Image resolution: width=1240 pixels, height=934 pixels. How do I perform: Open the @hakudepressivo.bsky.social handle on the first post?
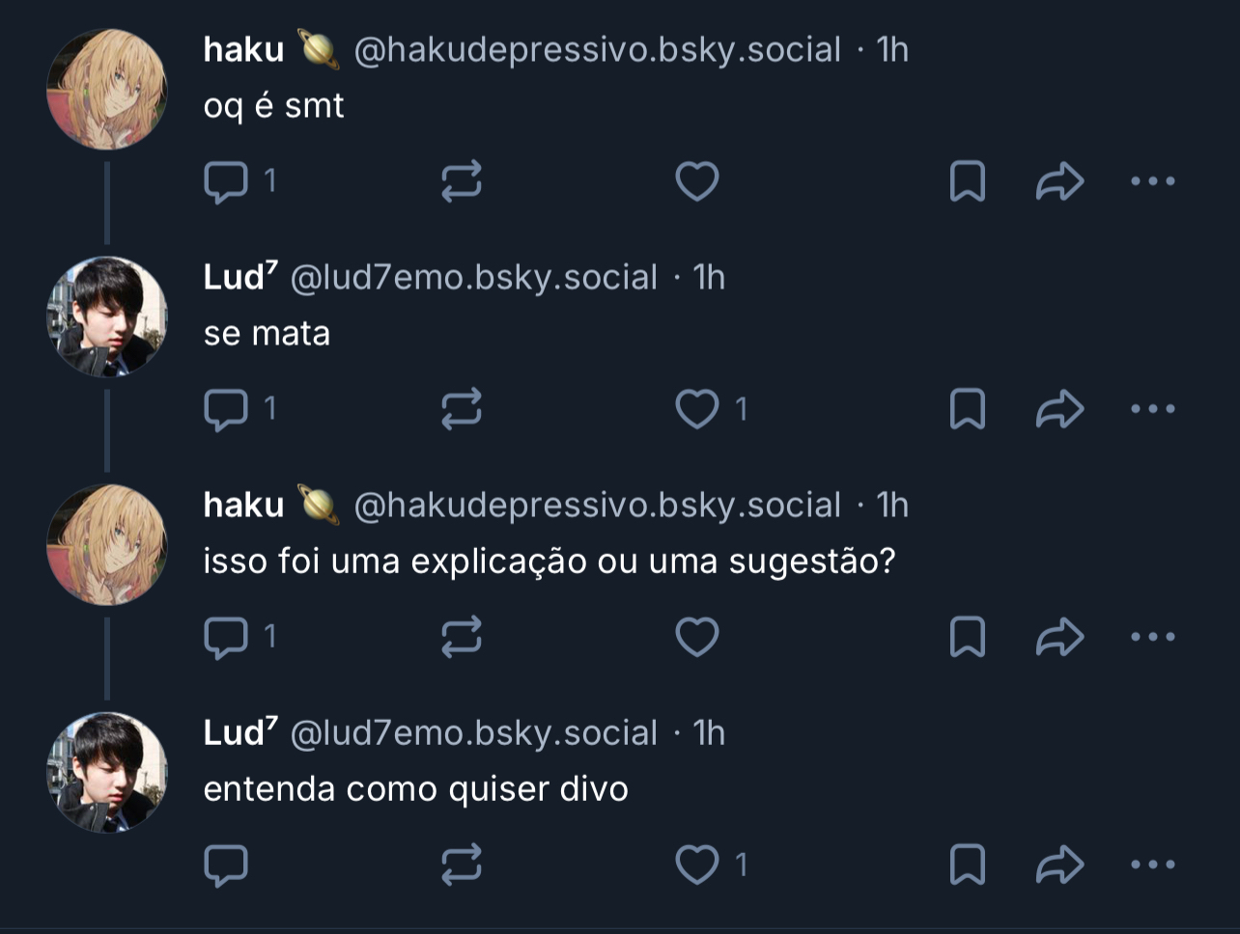(597, 50)
